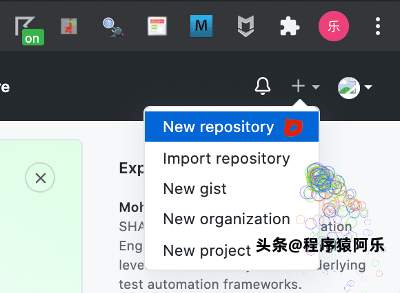Open the green 'on' extension icon
400x293 pixels.
pyautogui.click(x=29, y=30)
